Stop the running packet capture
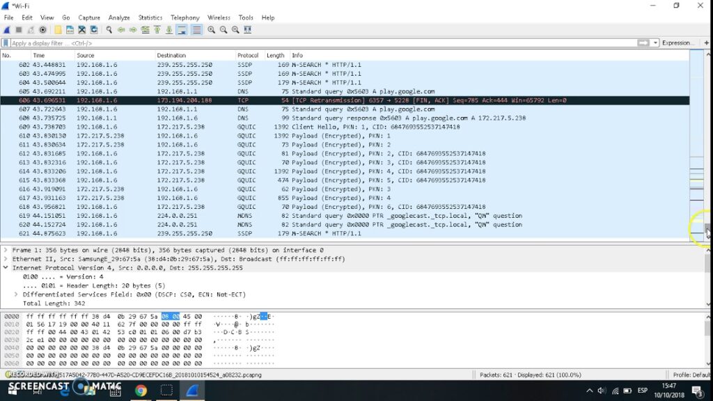This screenshot has height=401, width=713. coord(19,30)
